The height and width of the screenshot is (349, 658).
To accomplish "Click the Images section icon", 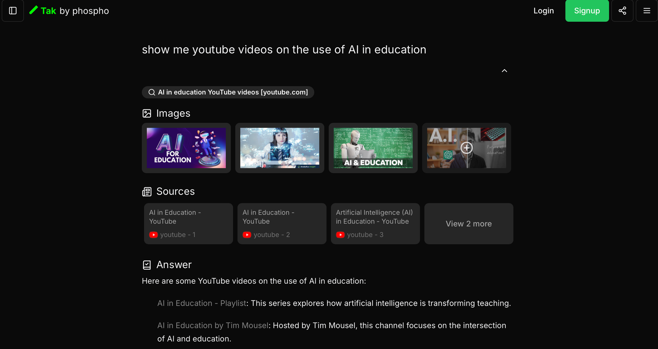I will tap(147, 113).
